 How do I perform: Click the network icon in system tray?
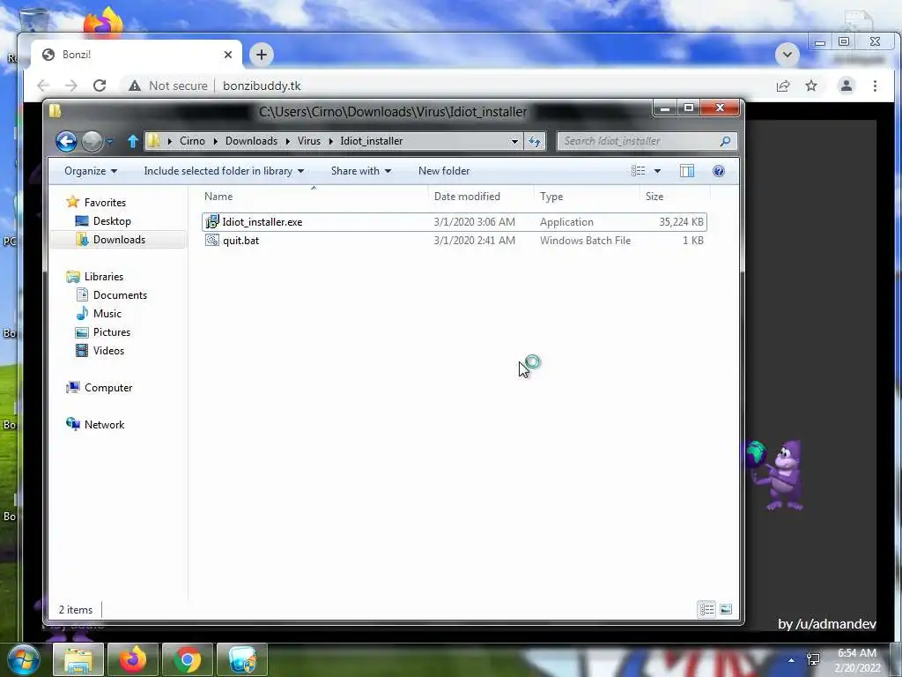813,659
